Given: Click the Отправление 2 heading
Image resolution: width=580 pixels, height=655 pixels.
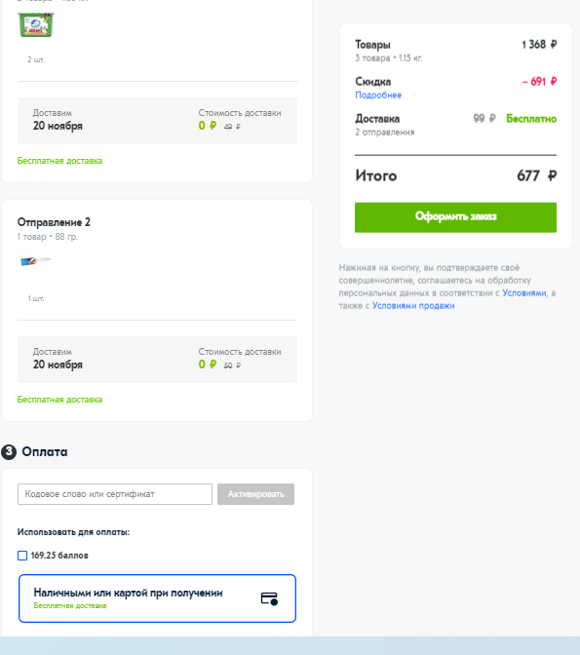Looking at the screenshot, I should 54,222.
